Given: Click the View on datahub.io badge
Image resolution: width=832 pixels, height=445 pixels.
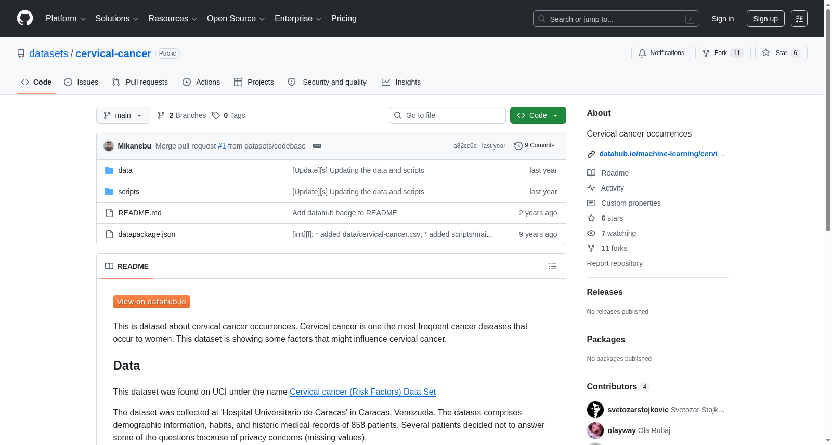Looking at the screenshot, I should click(x=151, y=302).
